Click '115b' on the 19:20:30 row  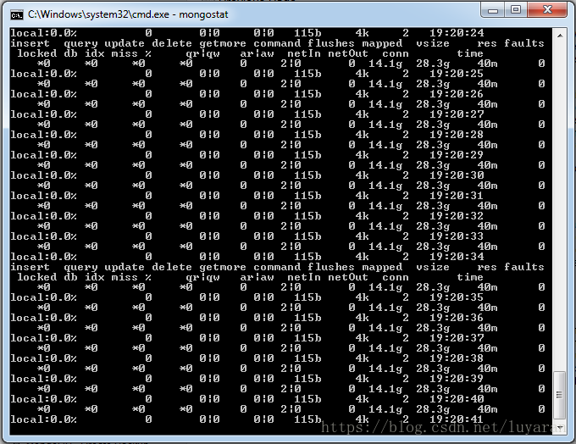pos(307,175)
